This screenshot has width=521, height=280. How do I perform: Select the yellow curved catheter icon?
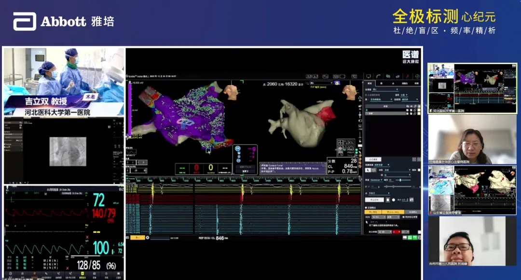pyautogui.click(x=379, y=76)
